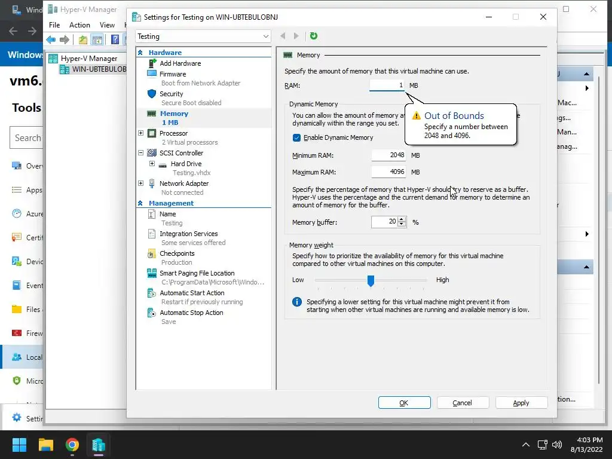Collapse the upper Actions pane section arrow
The width and height of the screenshot is (612, 459).
coord(586,74)
